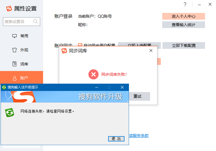
Task: Click the 立即上传配置 button behind the dialog
Action: 139,44
